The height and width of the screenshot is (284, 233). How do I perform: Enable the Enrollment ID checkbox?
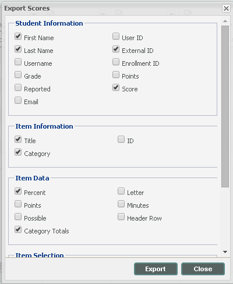click(116, 62)
